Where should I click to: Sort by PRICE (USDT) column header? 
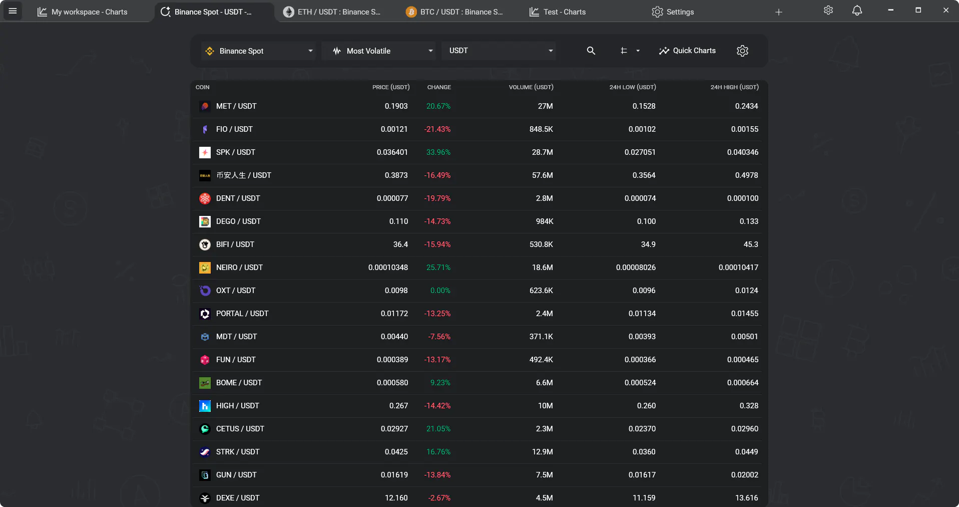tap(391, 87)
